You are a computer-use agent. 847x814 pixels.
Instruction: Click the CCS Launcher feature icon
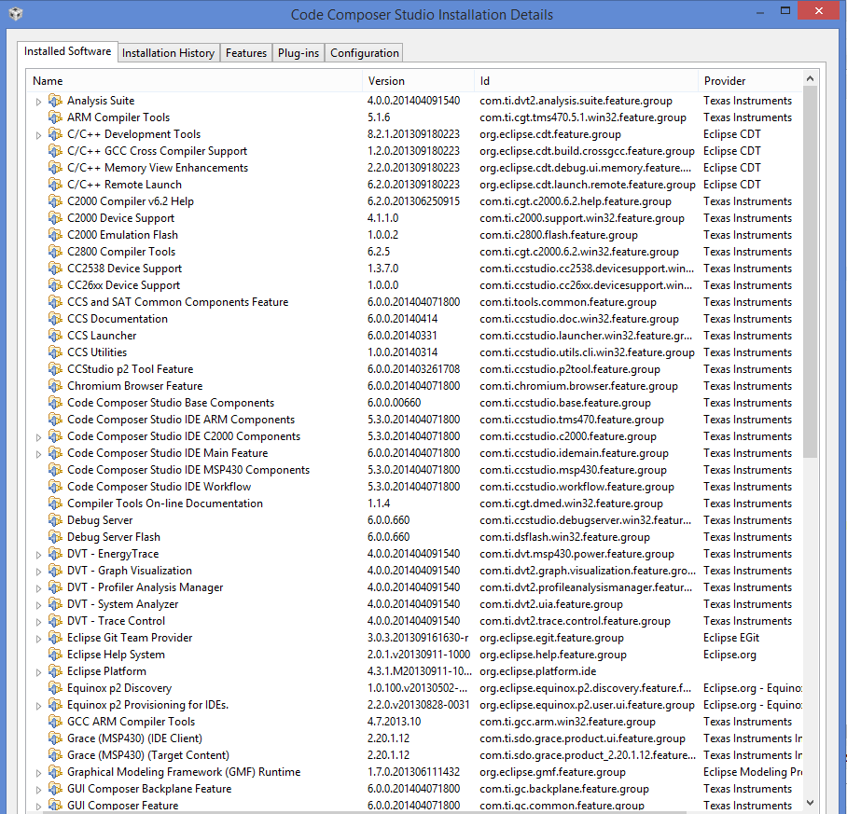point(55,336)
